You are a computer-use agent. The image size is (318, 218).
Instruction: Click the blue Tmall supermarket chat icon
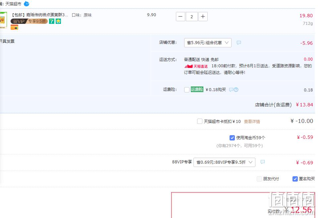(26, 4)
